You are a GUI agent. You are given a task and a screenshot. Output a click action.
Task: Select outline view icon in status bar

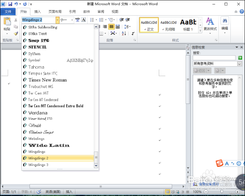tap(183, 192)
